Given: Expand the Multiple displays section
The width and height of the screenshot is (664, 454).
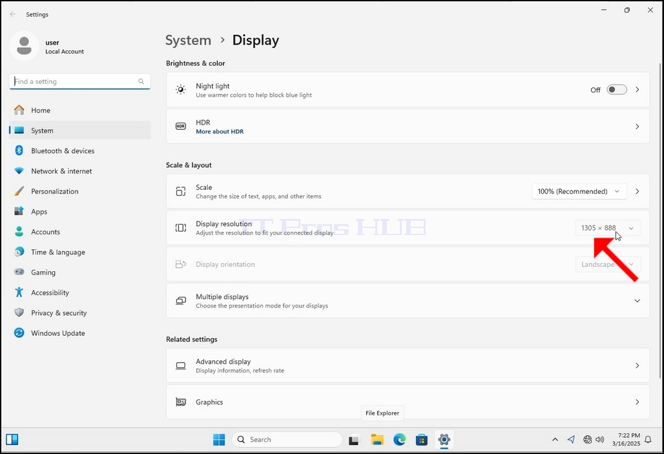Looking at the screenshot, I should tap(637, 301).
